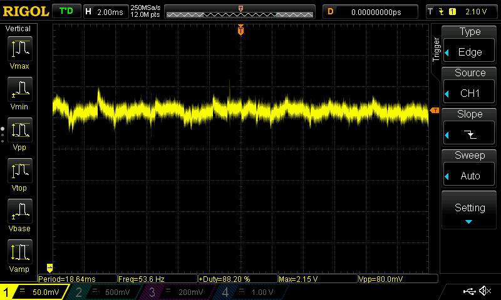Click the Trigger menu tab label

coord(436,49)
